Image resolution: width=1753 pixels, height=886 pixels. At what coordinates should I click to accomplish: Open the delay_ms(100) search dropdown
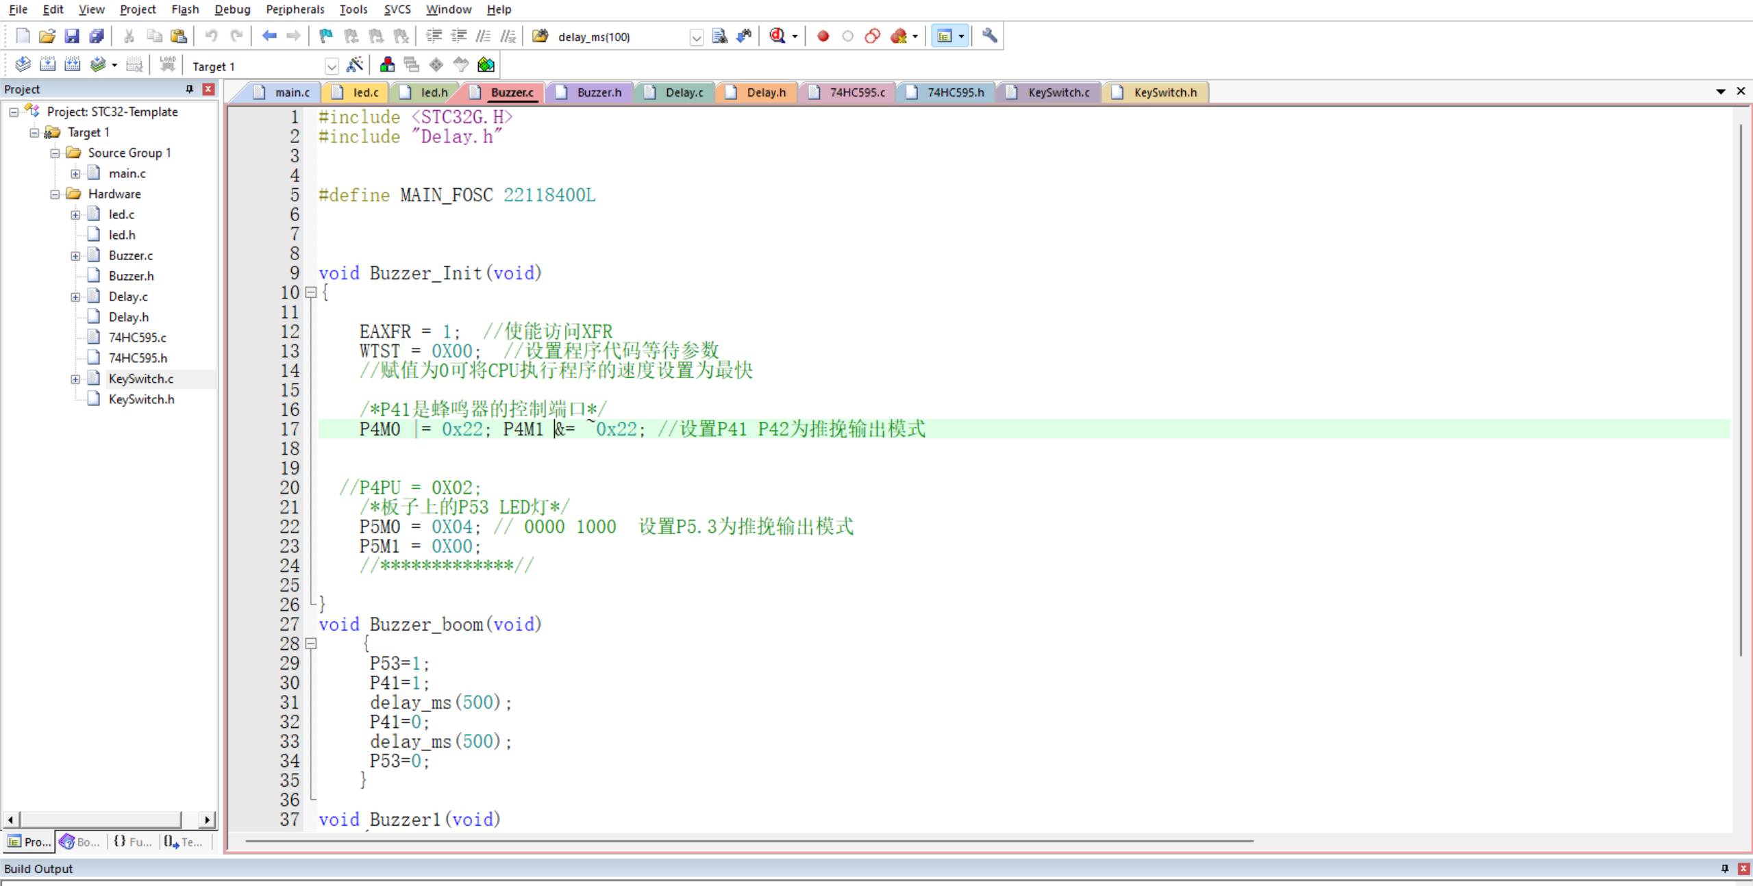click(696, 37)
